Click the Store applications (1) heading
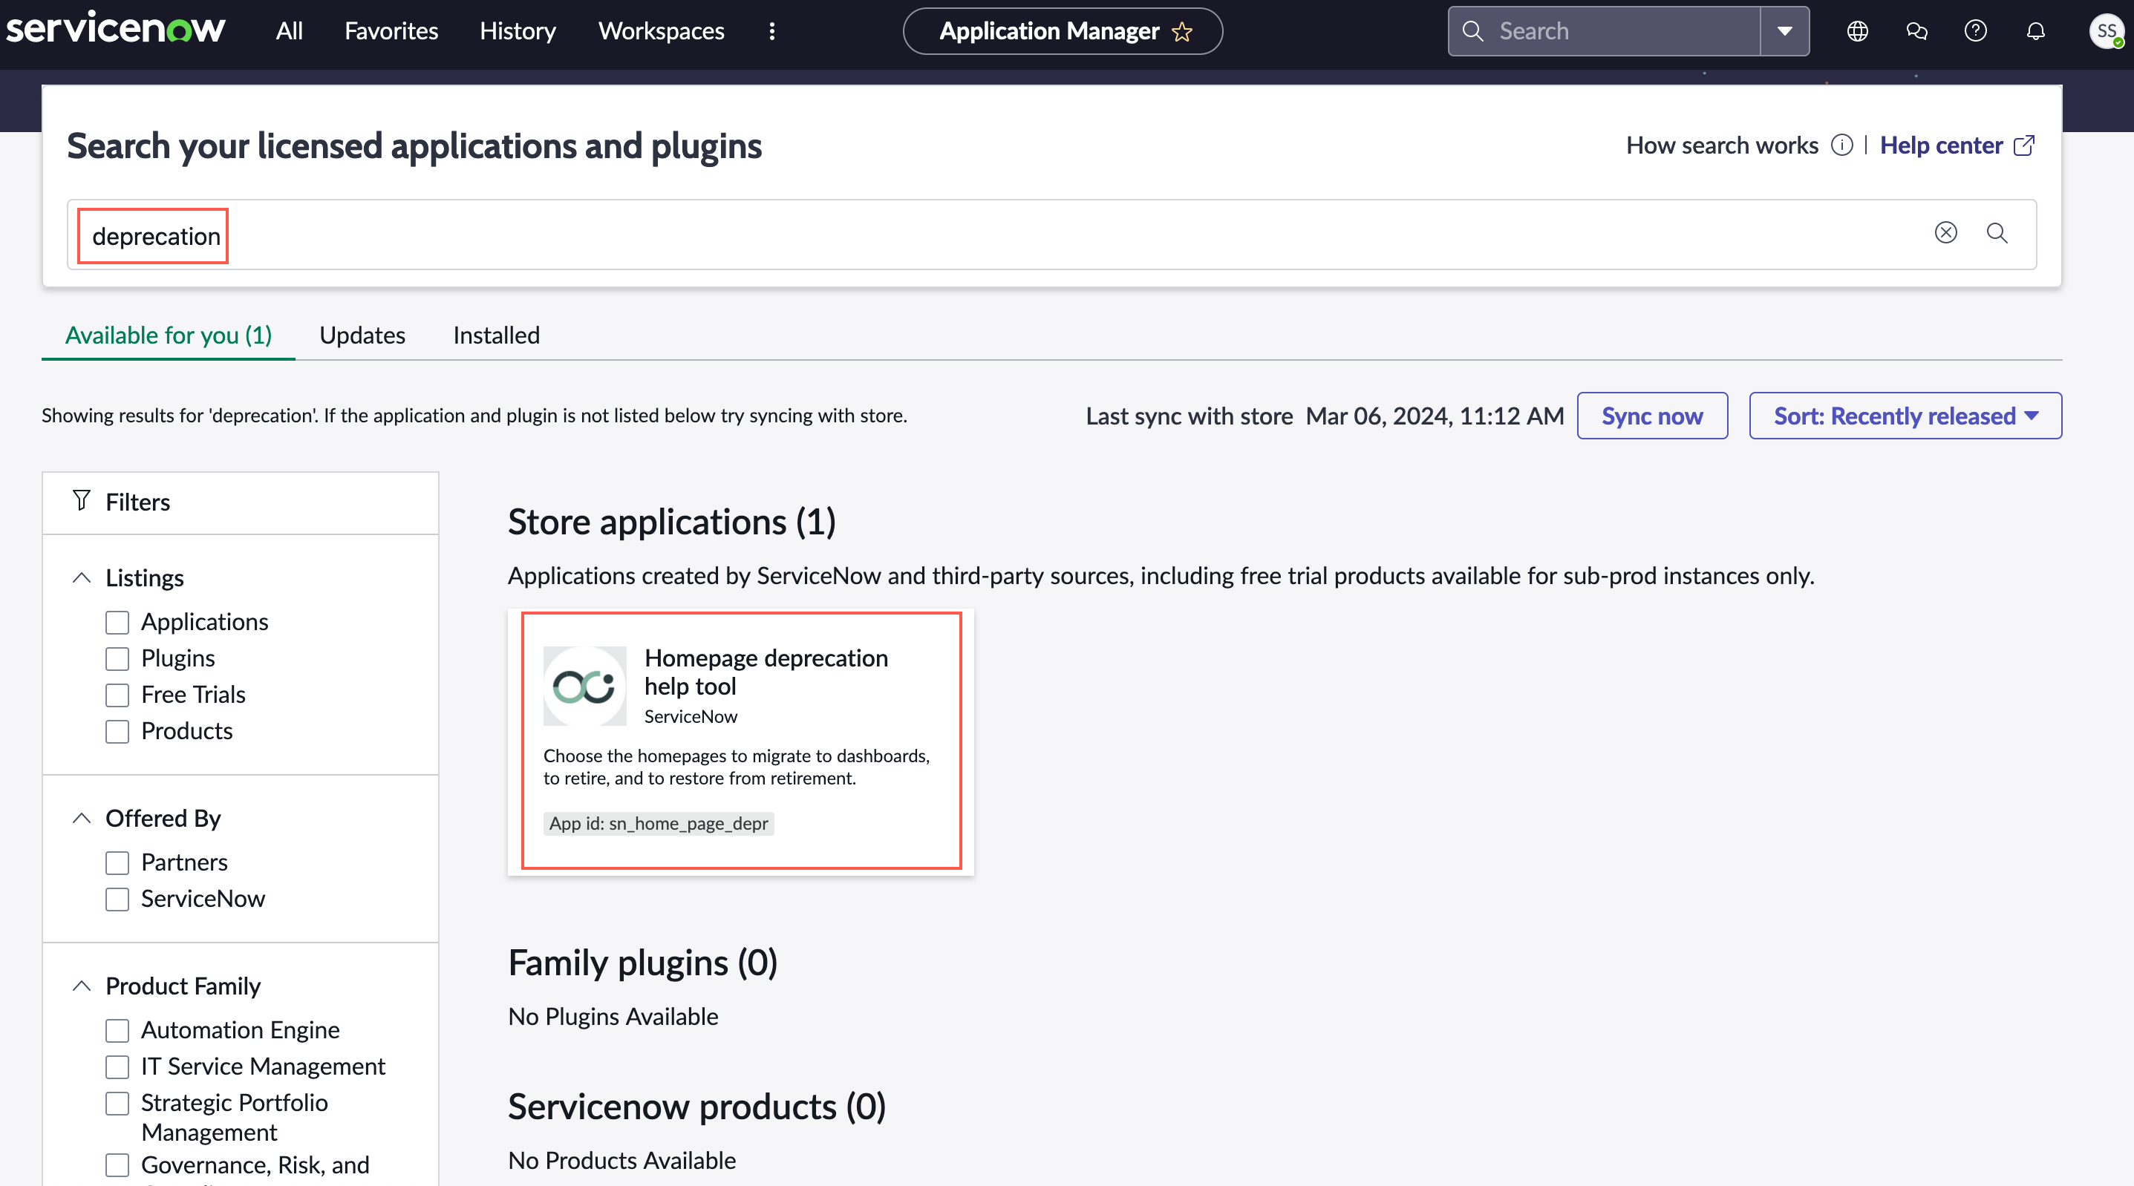 [671, 522]
